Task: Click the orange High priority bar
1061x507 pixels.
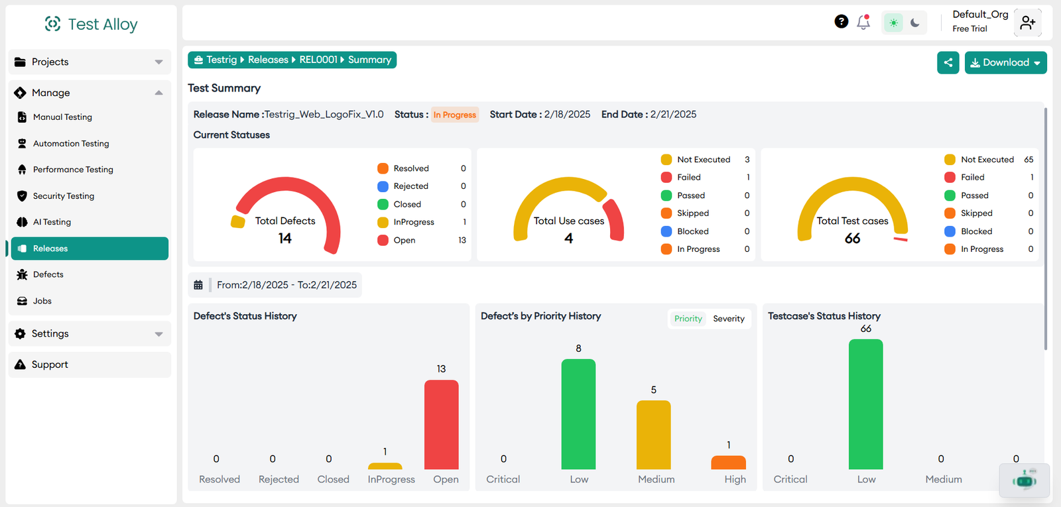Action: (x=728, y=462)
